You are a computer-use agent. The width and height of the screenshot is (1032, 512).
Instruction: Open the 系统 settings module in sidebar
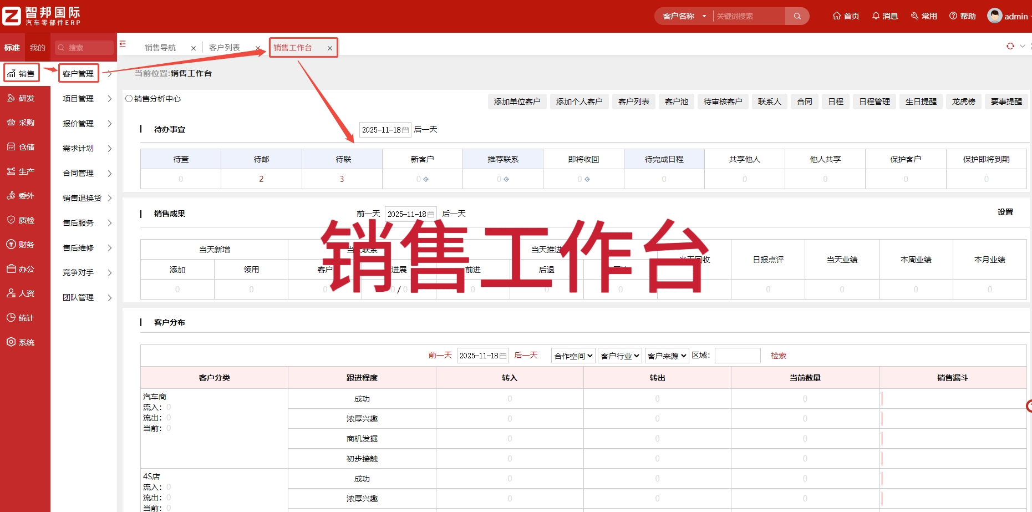(x=21, y=342)
